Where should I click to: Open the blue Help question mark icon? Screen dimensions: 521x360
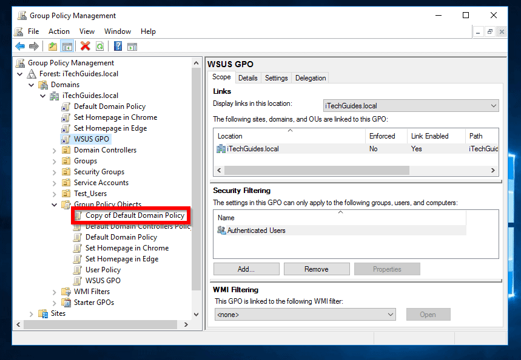coord(118,46)
